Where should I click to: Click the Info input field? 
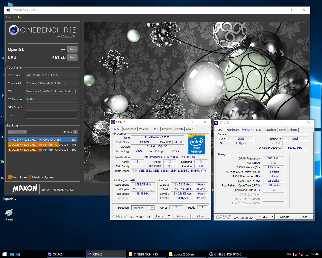tap(51, 115)
